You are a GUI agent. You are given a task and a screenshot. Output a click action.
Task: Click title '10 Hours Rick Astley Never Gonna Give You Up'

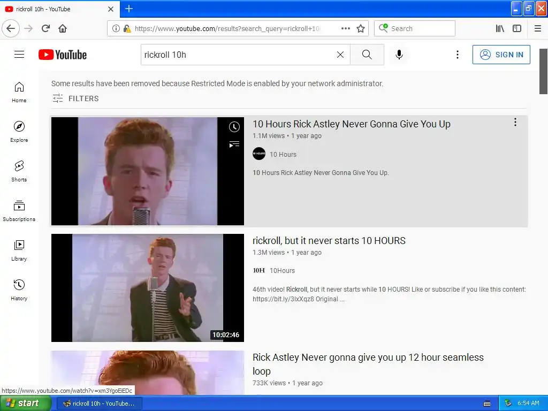point(352,124)
